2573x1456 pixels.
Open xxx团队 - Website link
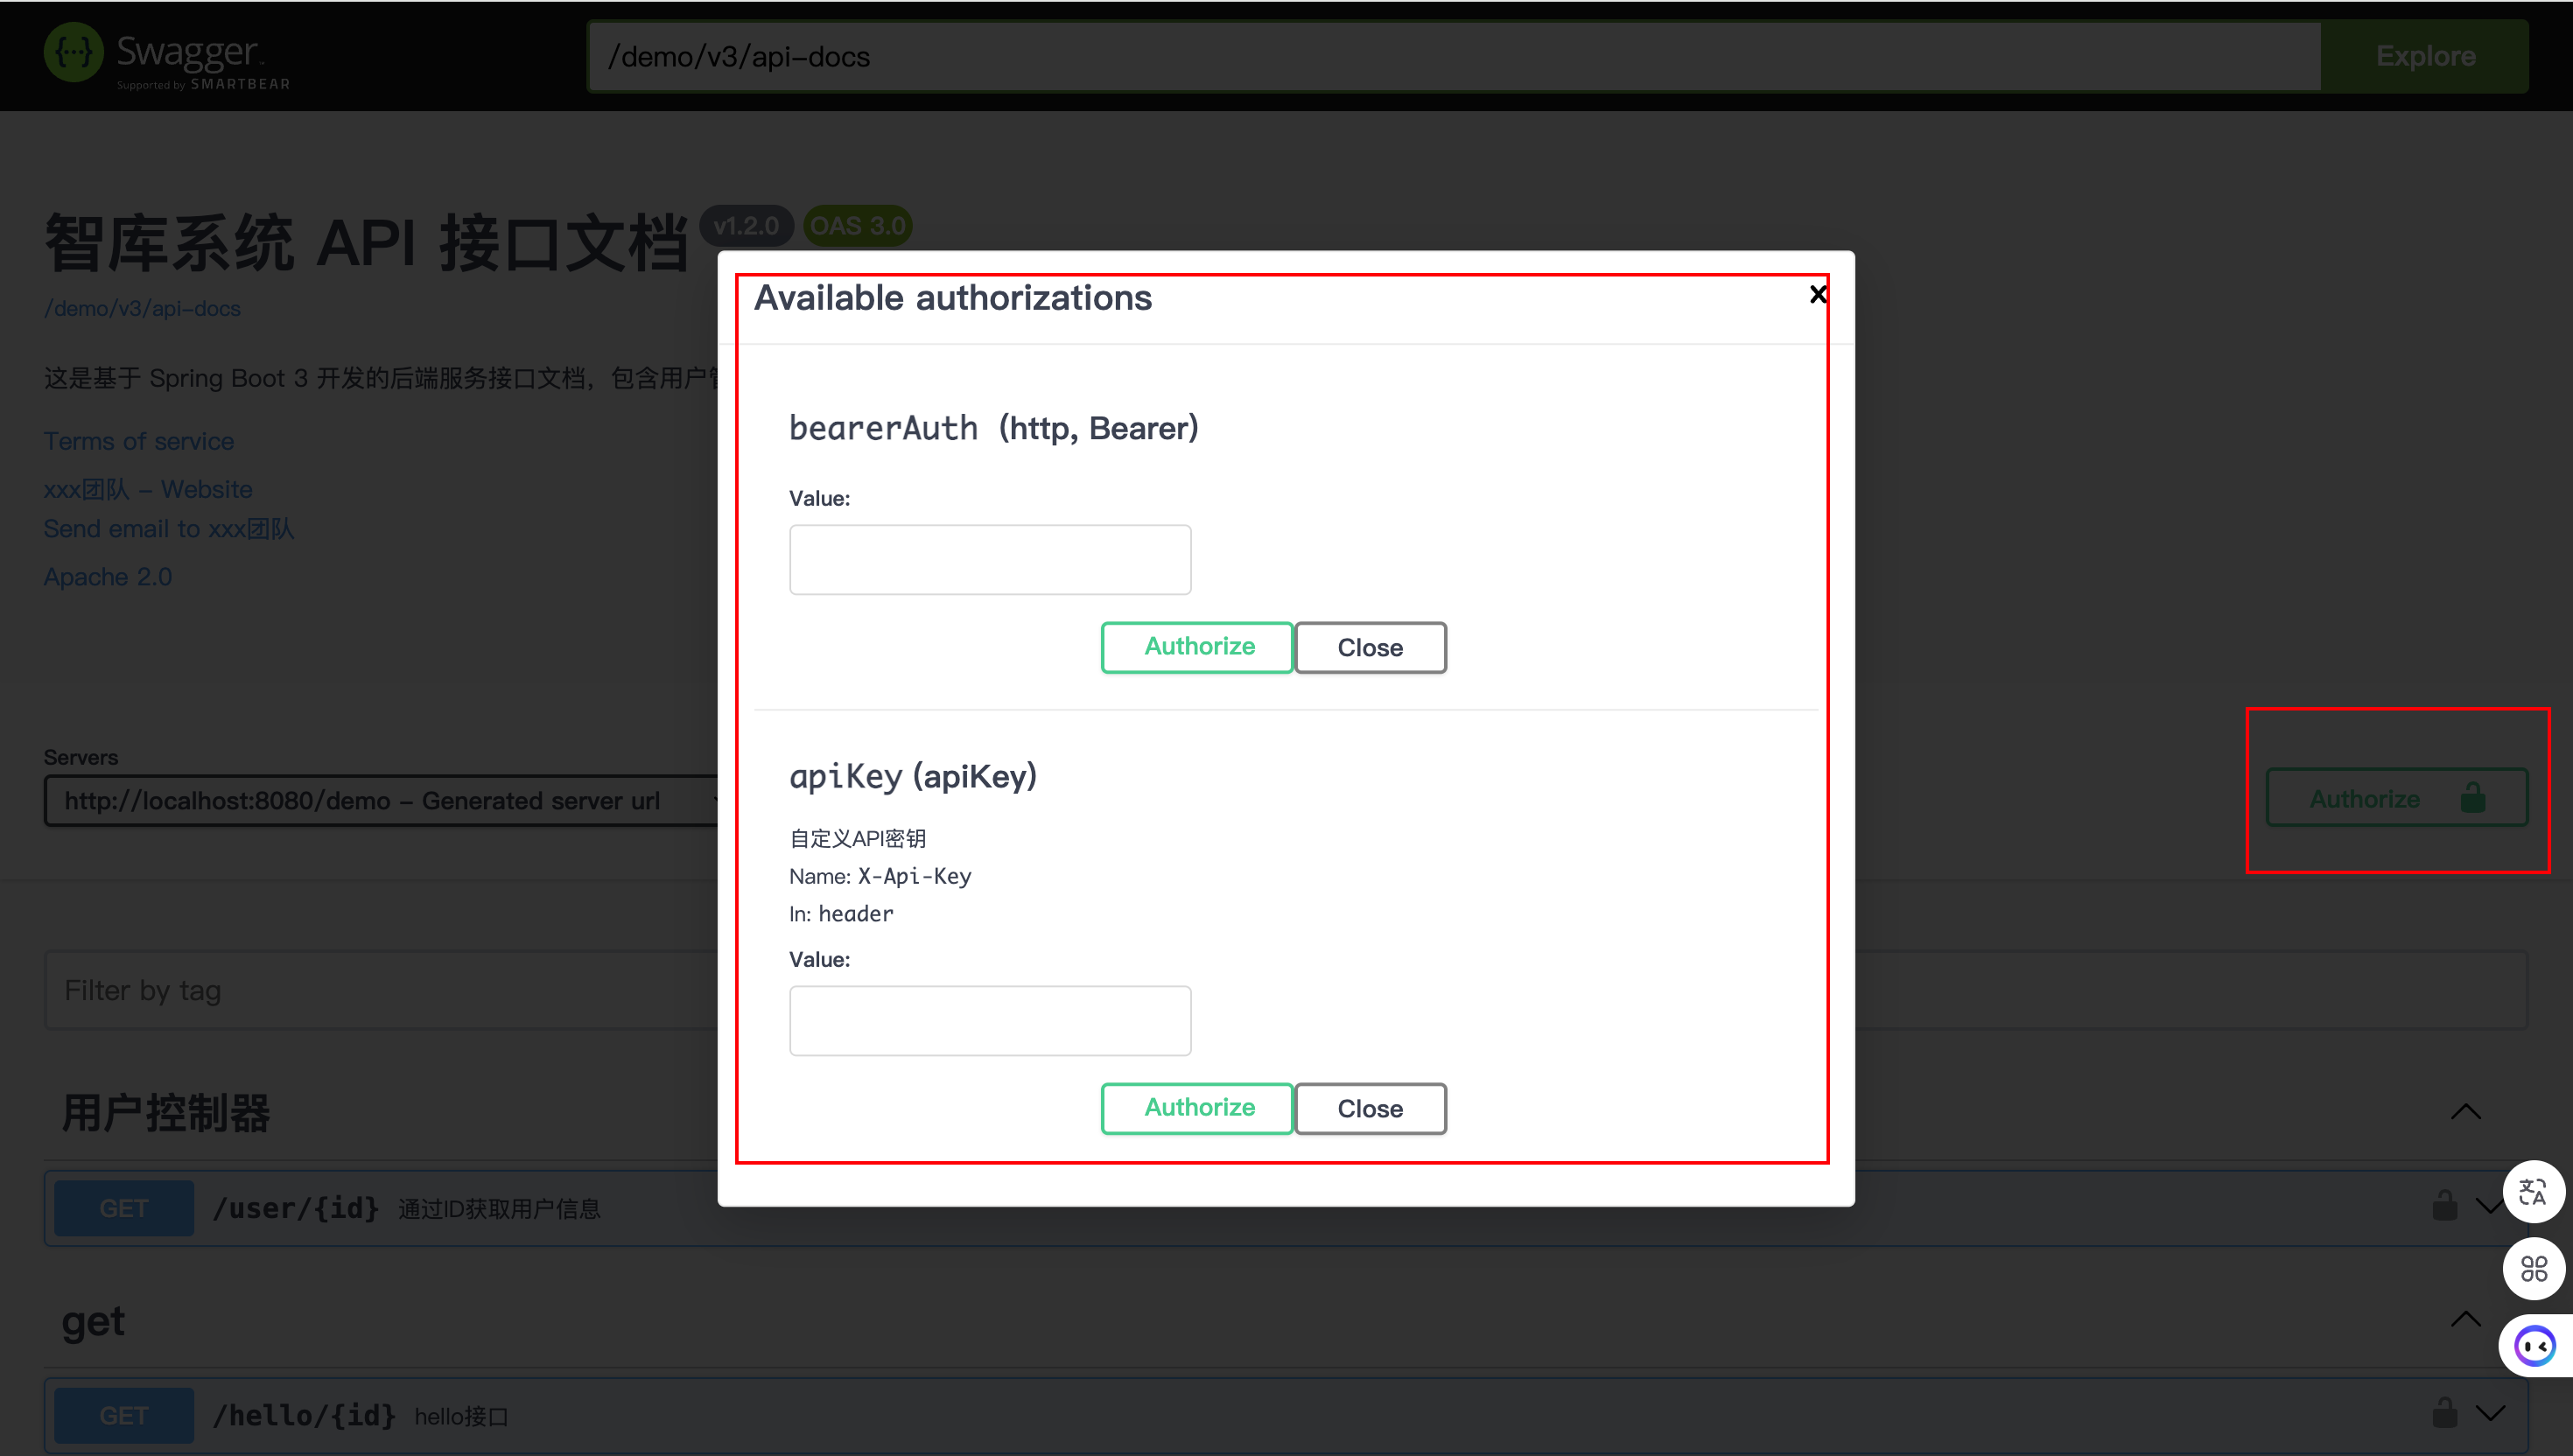[x=148, y=489]
